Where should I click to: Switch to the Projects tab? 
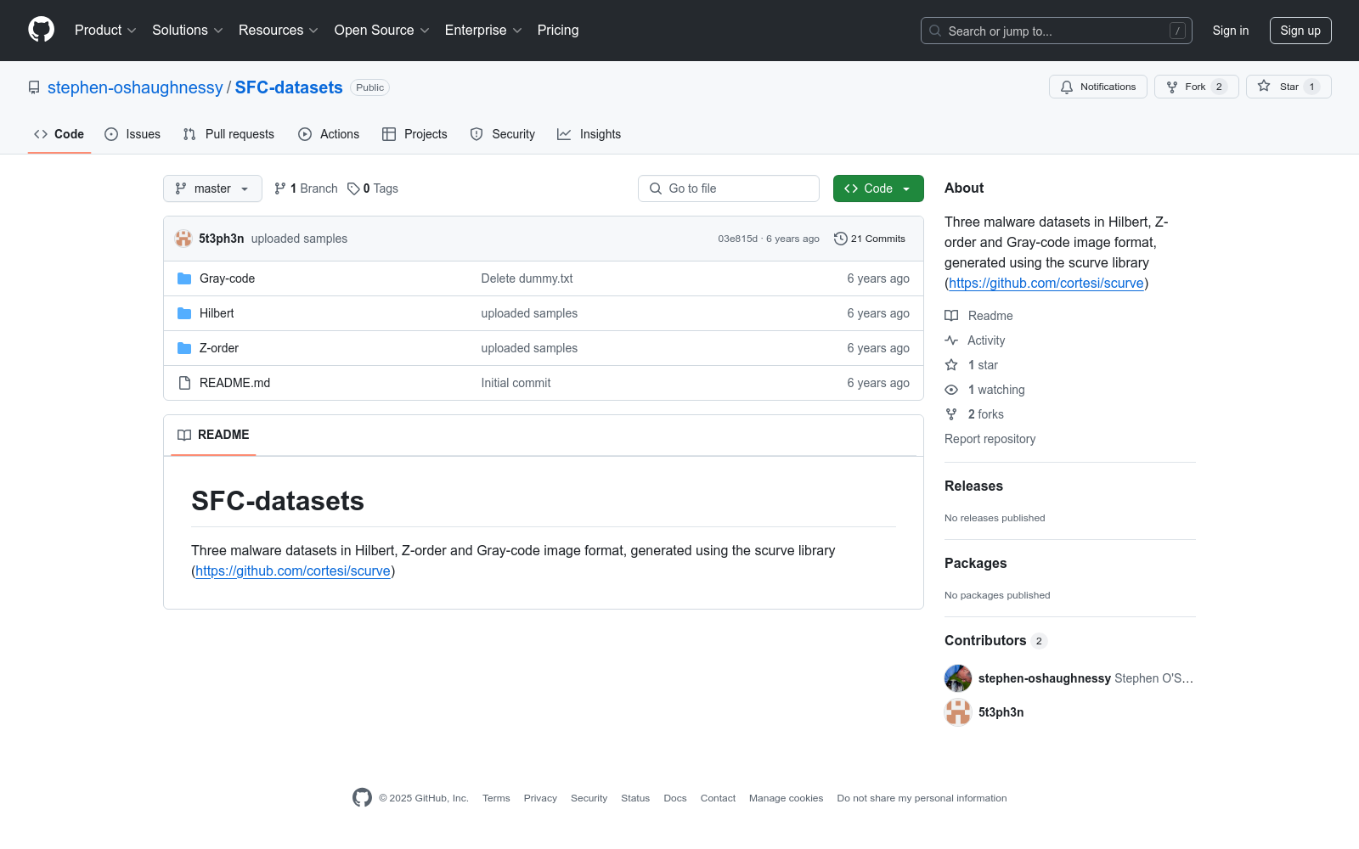414,134
